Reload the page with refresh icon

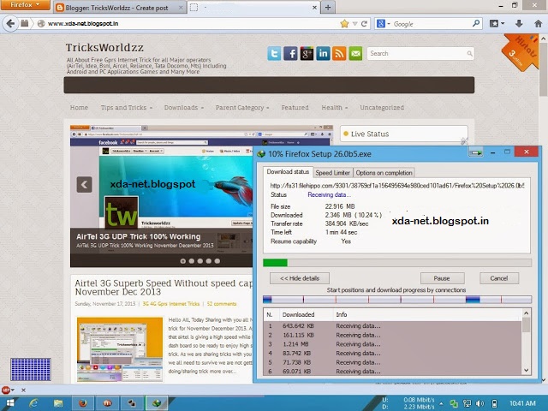coord(364,24)
